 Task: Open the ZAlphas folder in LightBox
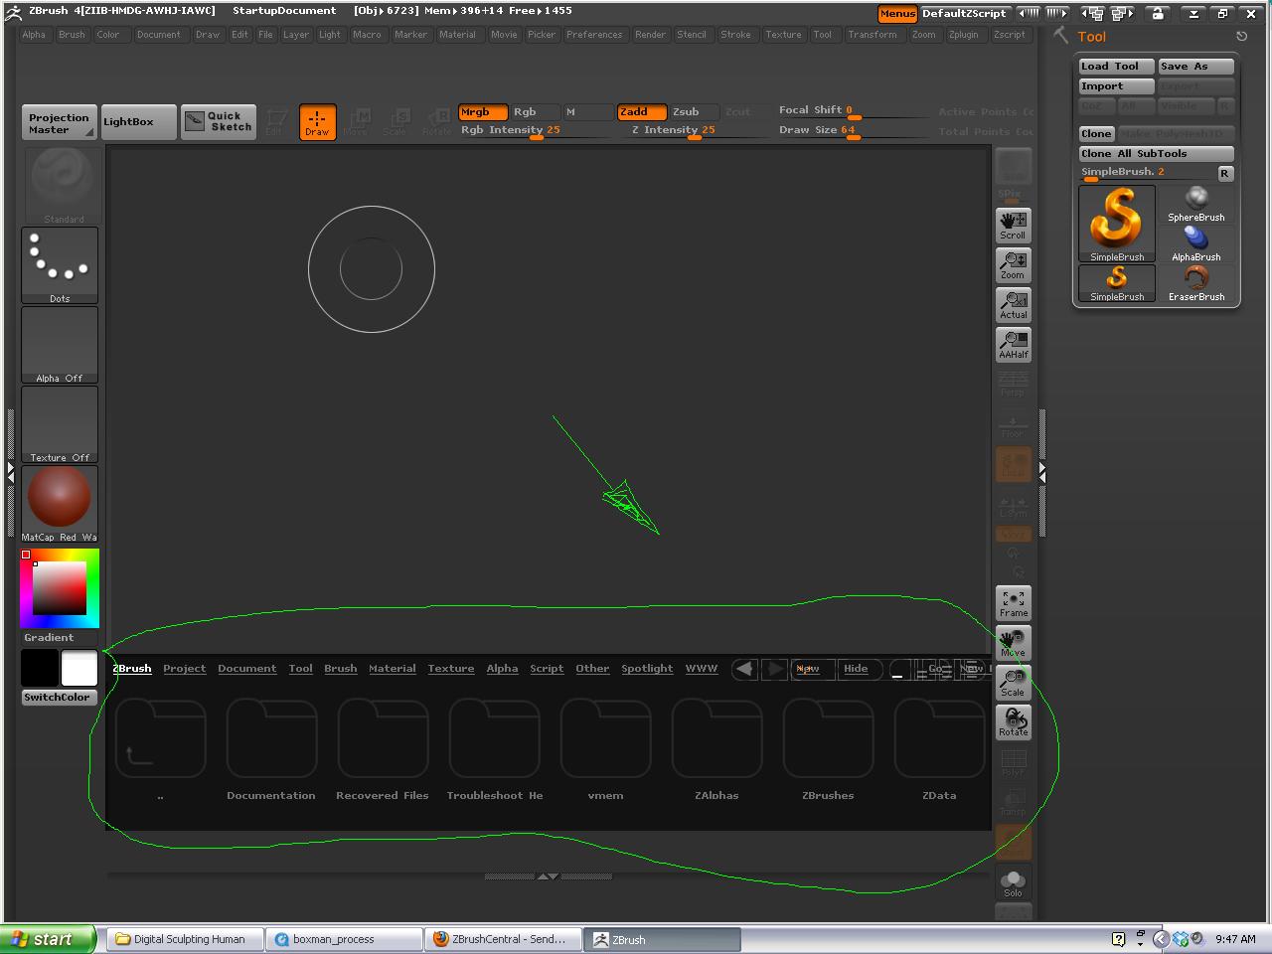(716, 750)
